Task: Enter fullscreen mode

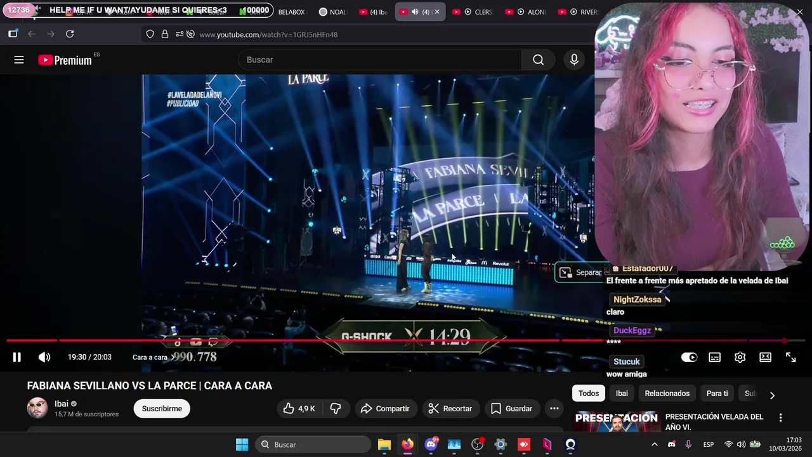Action: (790, 357)
